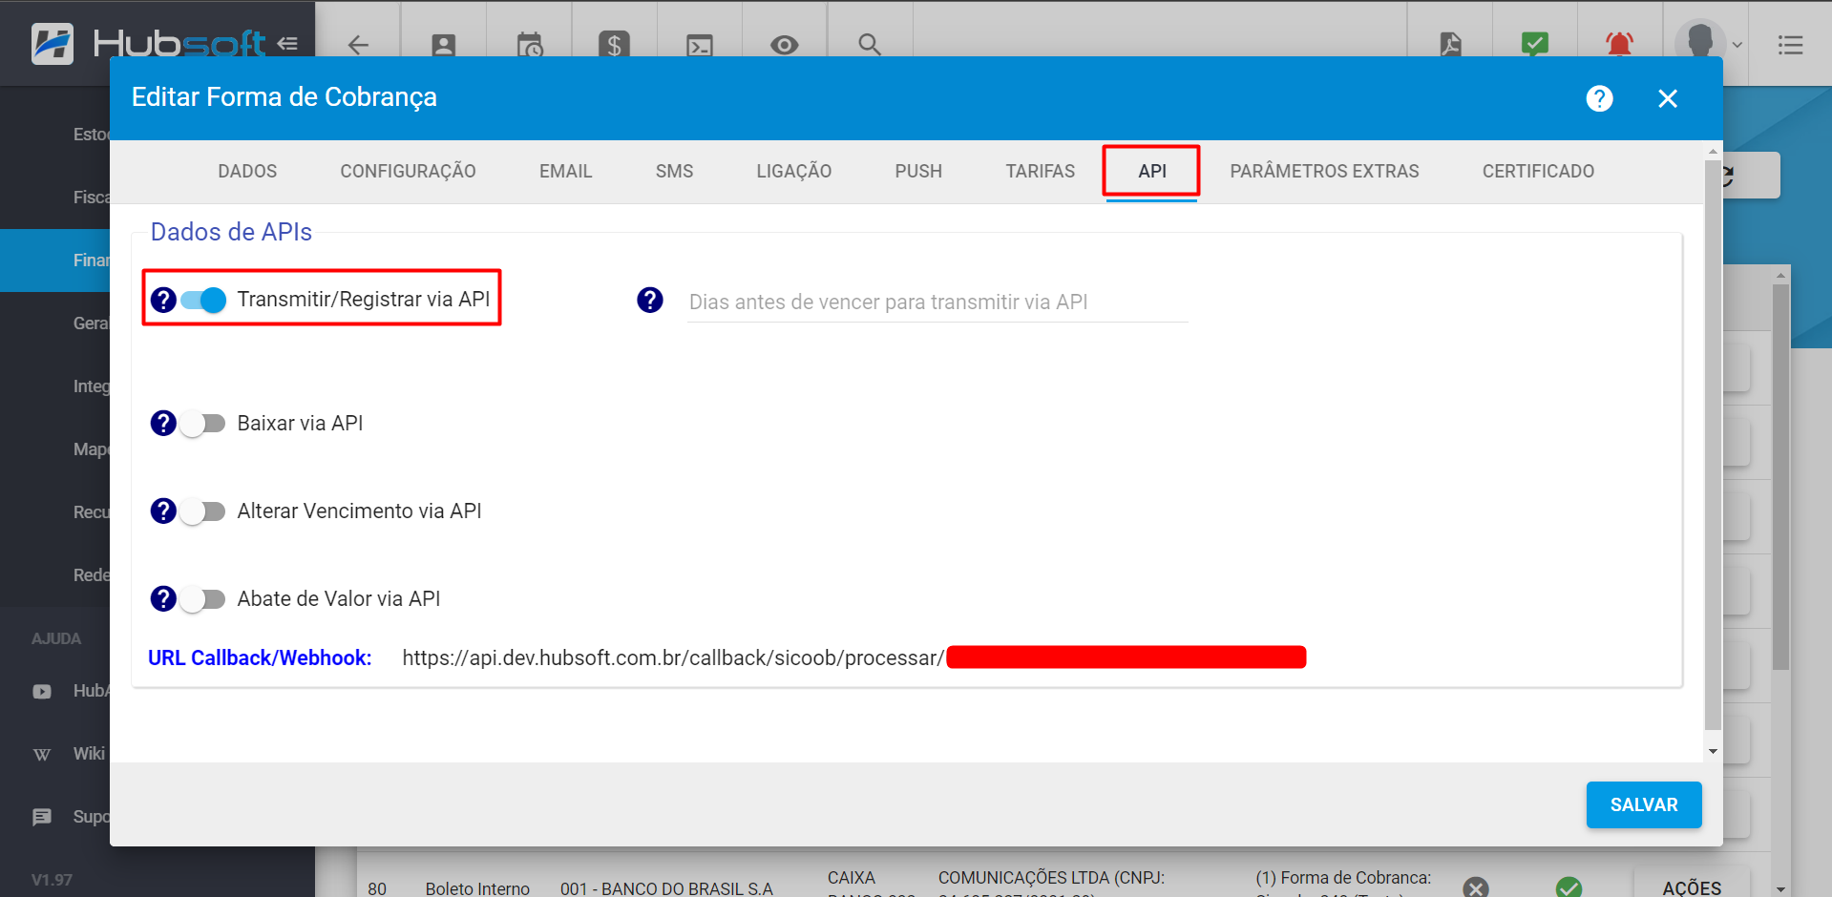Viewport: 1832px width, 897px height.
Task: Switch to the TARIFAS tab
Action: pyautogui.click(x=1040, y=171)
